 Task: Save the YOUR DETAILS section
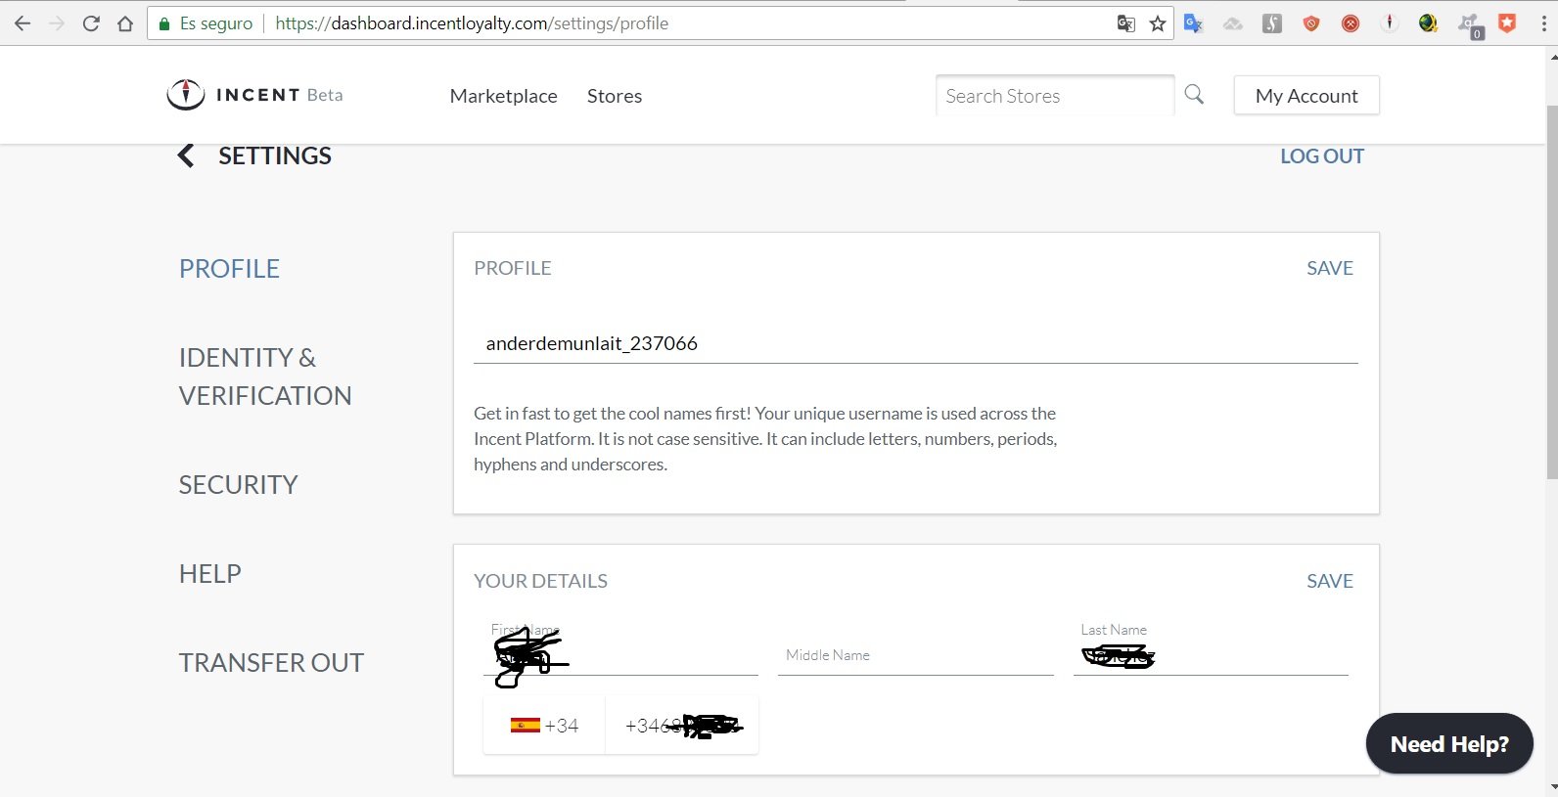[x=1330, y=581]
